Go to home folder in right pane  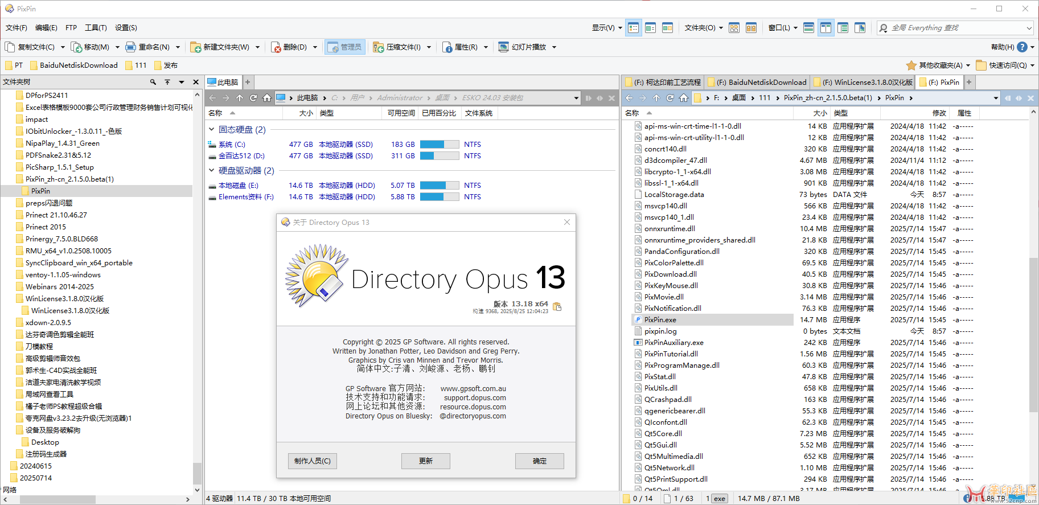click(x=684, y=98)
